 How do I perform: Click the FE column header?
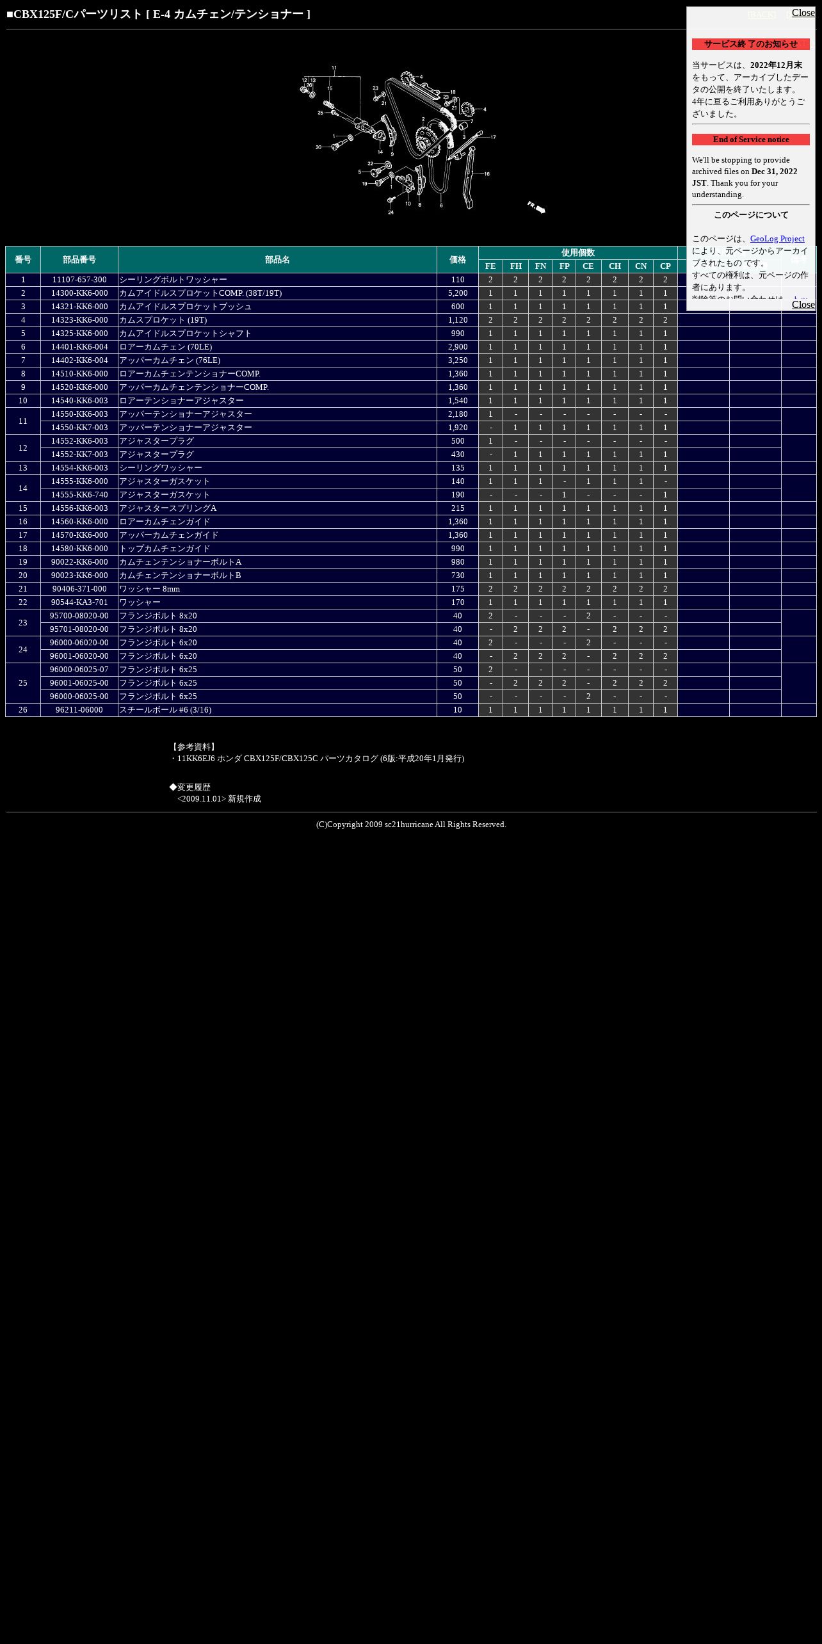point(490,266)
